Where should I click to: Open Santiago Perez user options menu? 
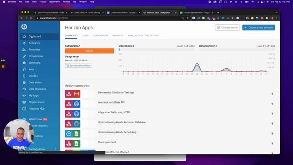(x=55, y=149)
